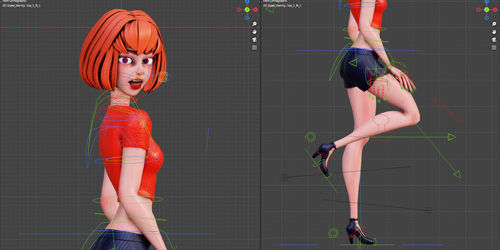
Task: Select the left black starburst pole target
Action: click(x=284, y=177)
